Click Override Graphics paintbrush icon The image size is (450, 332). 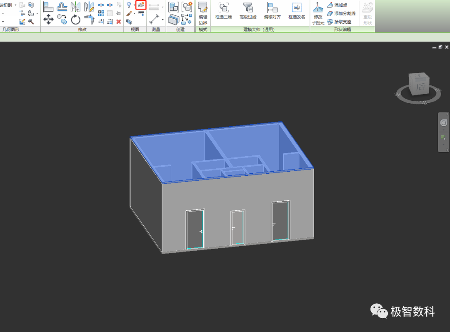pos(129,13)
